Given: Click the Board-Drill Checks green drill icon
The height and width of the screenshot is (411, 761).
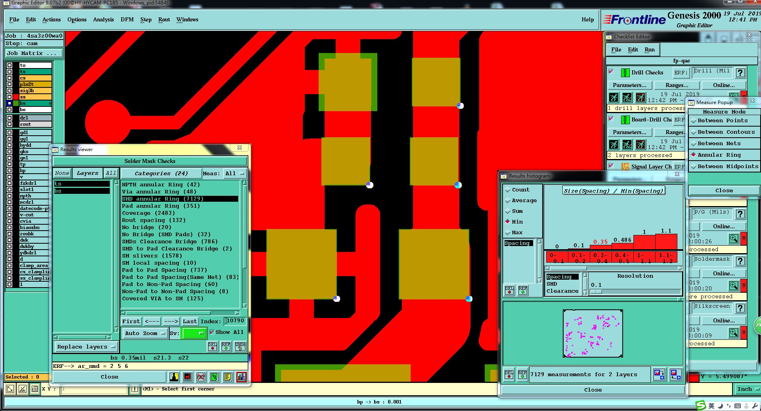Looking at the screenshot, I should point(625,120).
